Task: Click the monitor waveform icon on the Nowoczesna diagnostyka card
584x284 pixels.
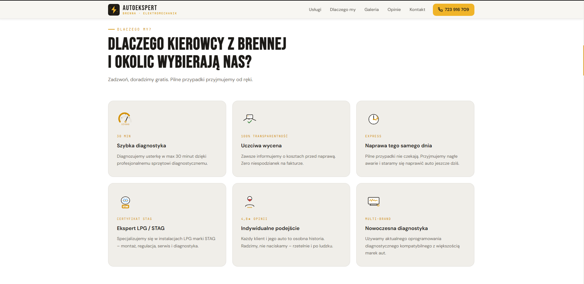Action: click(374, 201)
